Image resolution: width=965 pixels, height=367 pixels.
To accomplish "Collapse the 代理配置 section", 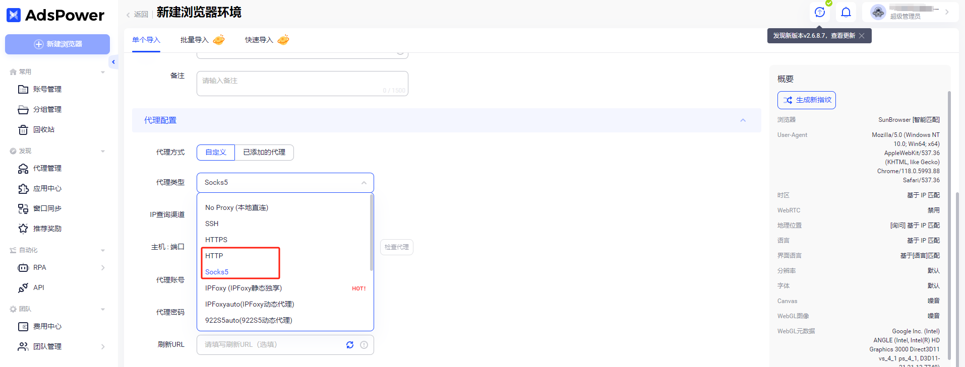I will (x=743, y=120).
